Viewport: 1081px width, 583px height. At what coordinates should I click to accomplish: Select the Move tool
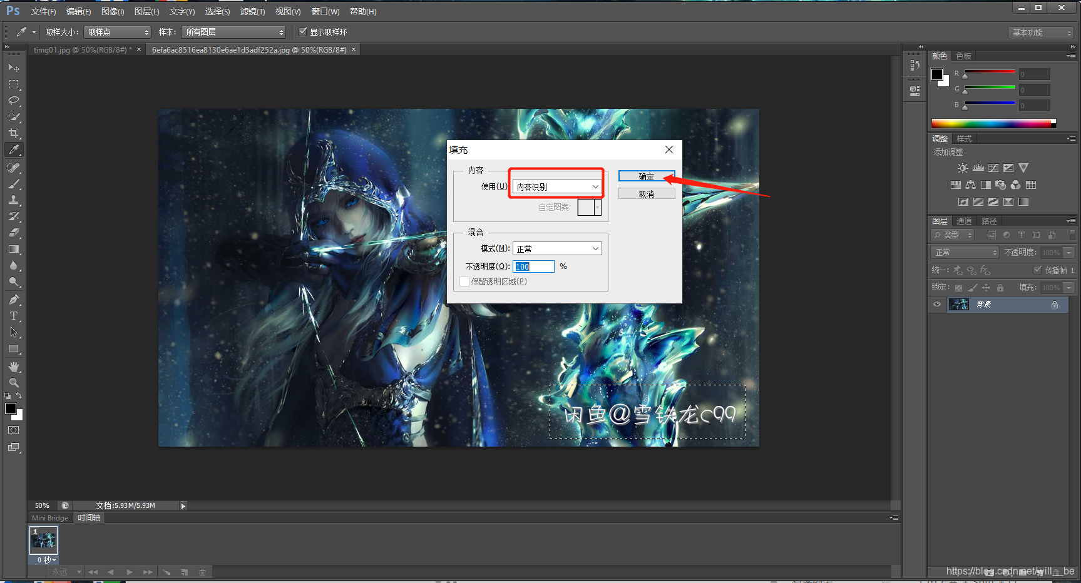point(14,68)
